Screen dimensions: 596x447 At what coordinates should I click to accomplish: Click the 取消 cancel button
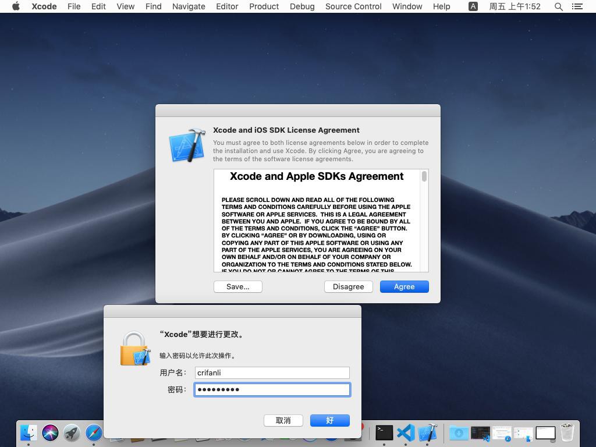pyautogui.click(x=283, y=420)
